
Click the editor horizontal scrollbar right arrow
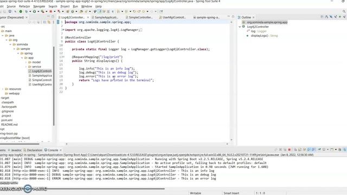click(227, 144)
